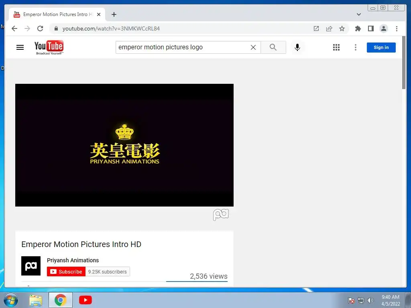
Task: Open YouTube app from taskbar
Action: 85,300
